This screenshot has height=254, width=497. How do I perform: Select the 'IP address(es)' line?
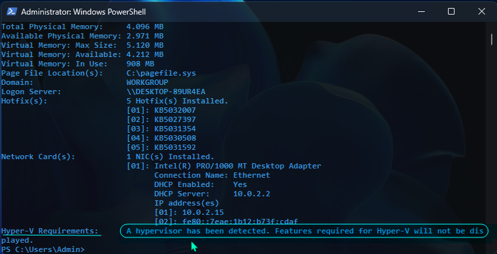186,203
